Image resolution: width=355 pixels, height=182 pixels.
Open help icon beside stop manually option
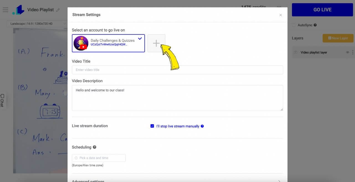click(x=202, y=126)
